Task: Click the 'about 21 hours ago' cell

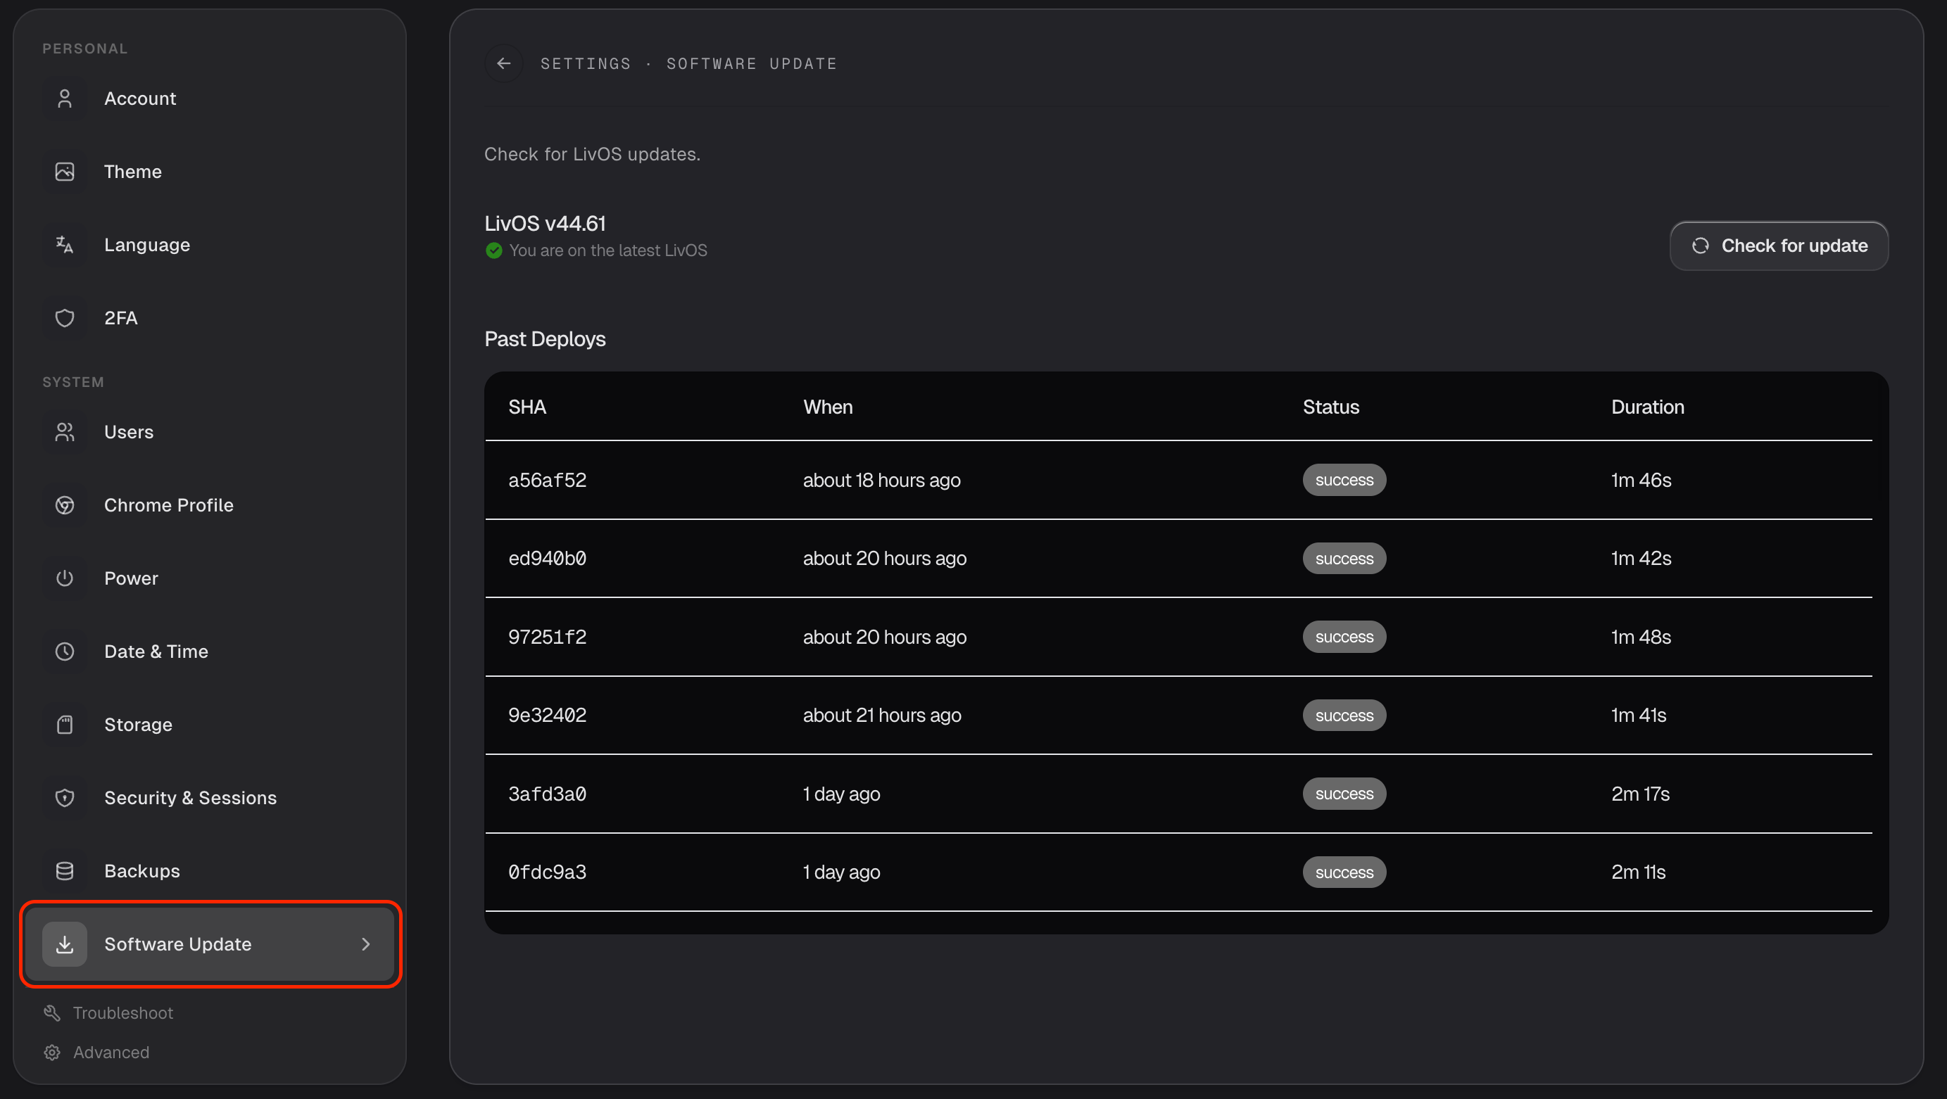Action: pos(882,716)
